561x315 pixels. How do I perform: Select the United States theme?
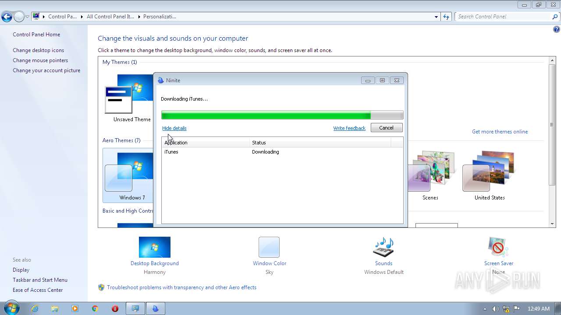490,175
